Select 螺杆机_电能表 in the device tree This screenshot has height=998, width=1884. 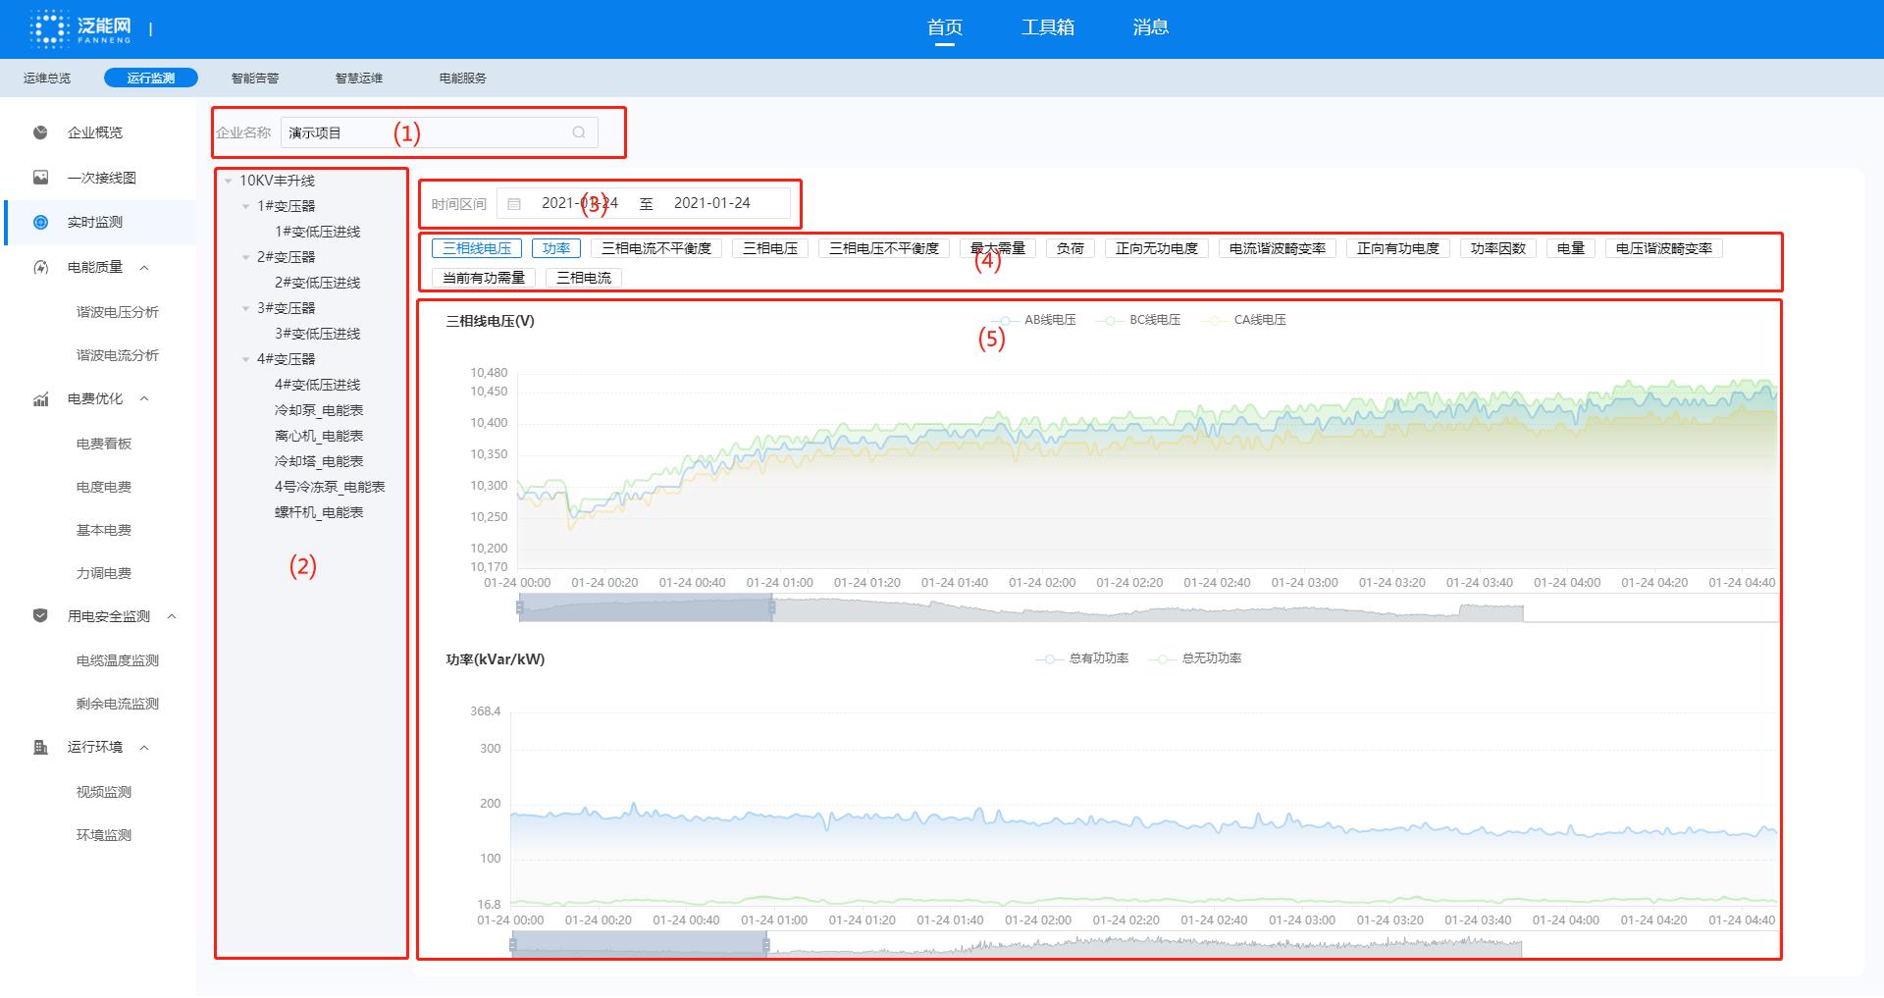(x=319, y=512)
